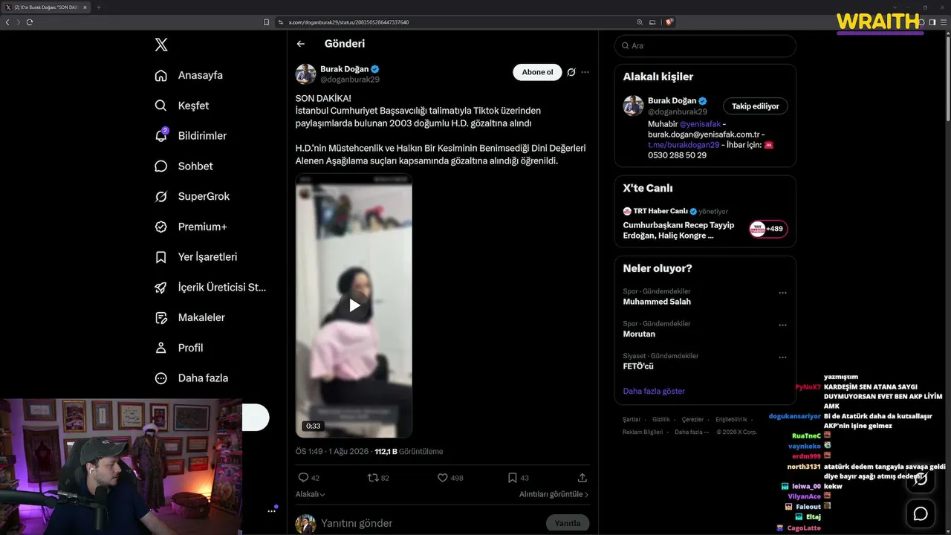
Task: Open the Morutan trending topic
Action: point(639,334)
